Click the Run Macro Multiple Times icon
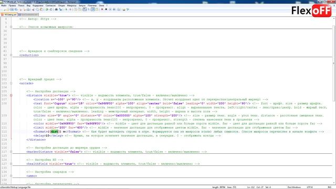The width and height of the screenshot is (336, 189). click(x=114, y=9)
